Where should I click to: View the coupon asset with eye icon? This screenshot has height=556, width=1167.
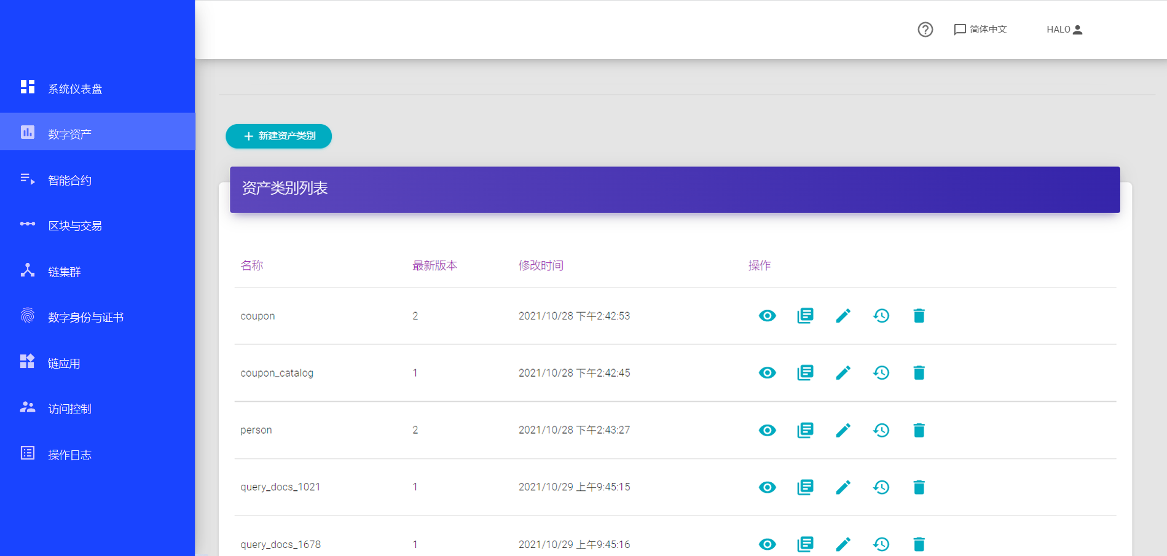click(767, 316)
